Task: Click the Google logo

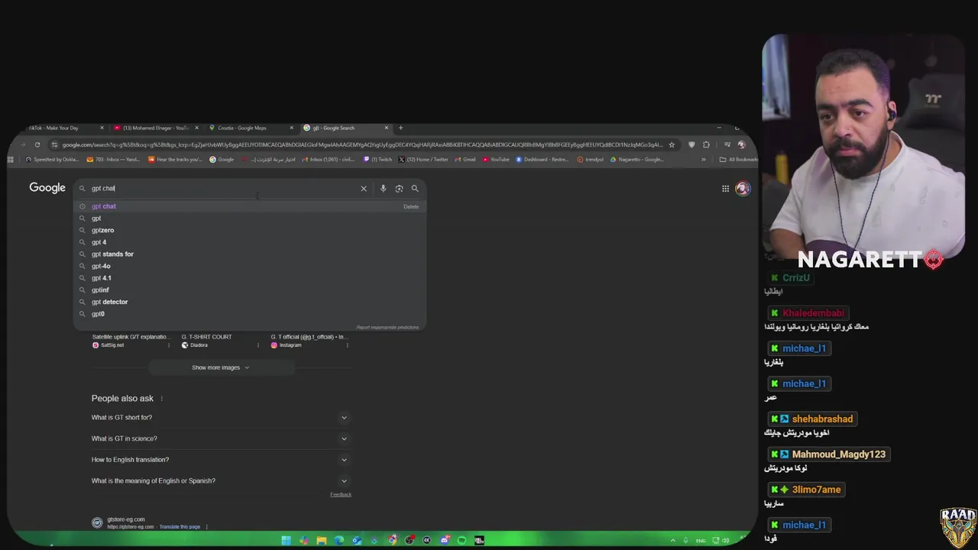Action: [47, 188]
